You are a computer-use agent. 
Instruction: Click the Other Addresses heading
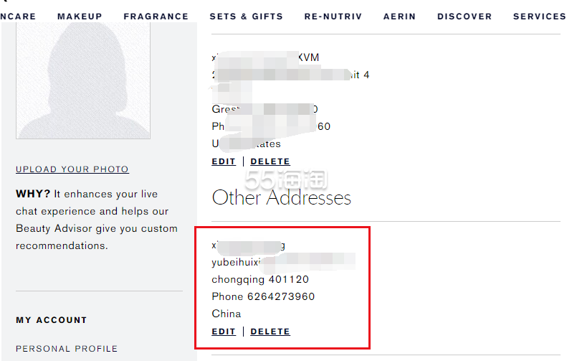click(281, 197)
